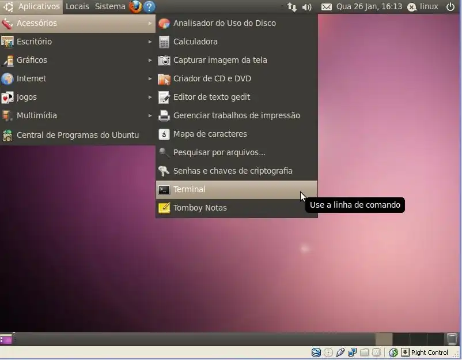The image size is (462, 360).
Task: Click the blue help question mark icon
Action: [x=149, y=7]
